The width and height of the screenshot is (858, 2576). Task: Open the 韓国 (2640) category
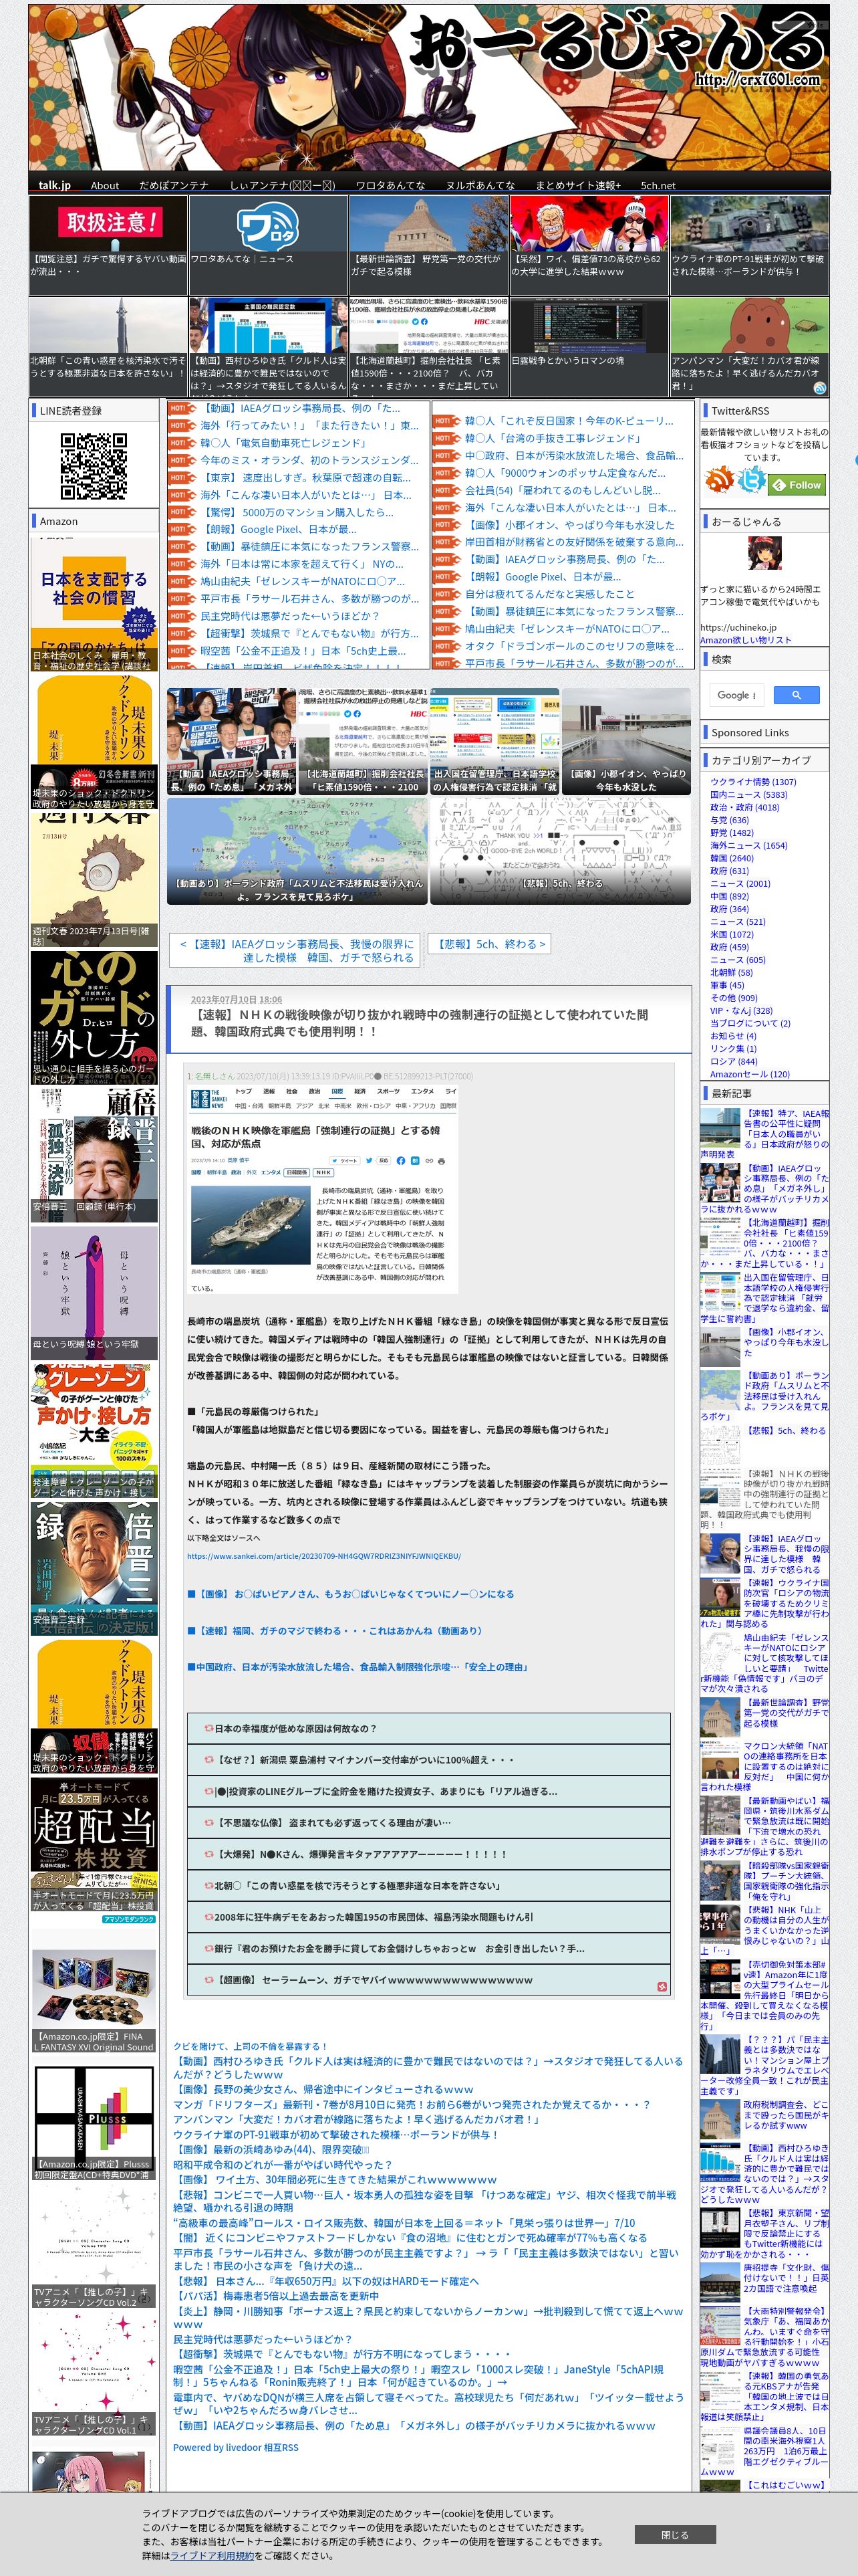(x=731, y=858)
